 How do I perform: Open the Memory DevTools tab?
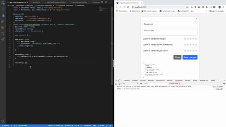pos(170,80)
